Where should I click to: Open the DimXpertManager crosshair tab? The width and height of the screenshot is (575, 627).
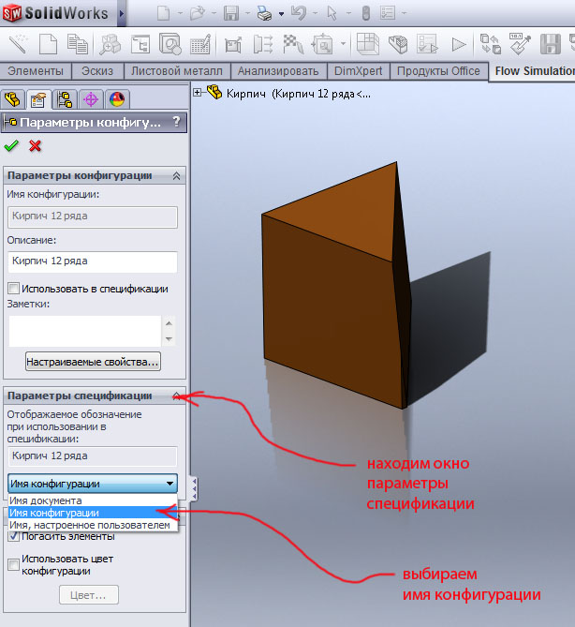point(91,98)
